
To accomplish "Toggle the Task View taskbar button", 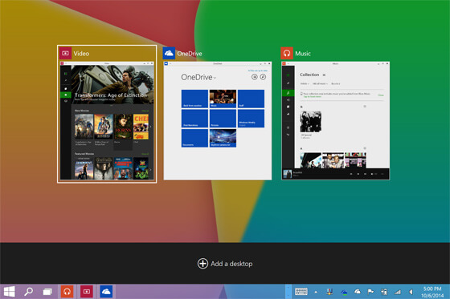I will pos(47,292).
